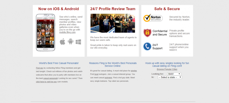
Task: Follow the Browse Popular Cities link
Action: (x=167, y=69)
